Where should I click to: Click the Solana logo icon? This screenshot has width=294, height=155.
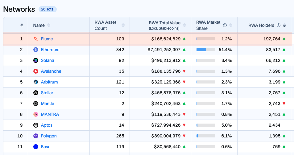point(35,60)
